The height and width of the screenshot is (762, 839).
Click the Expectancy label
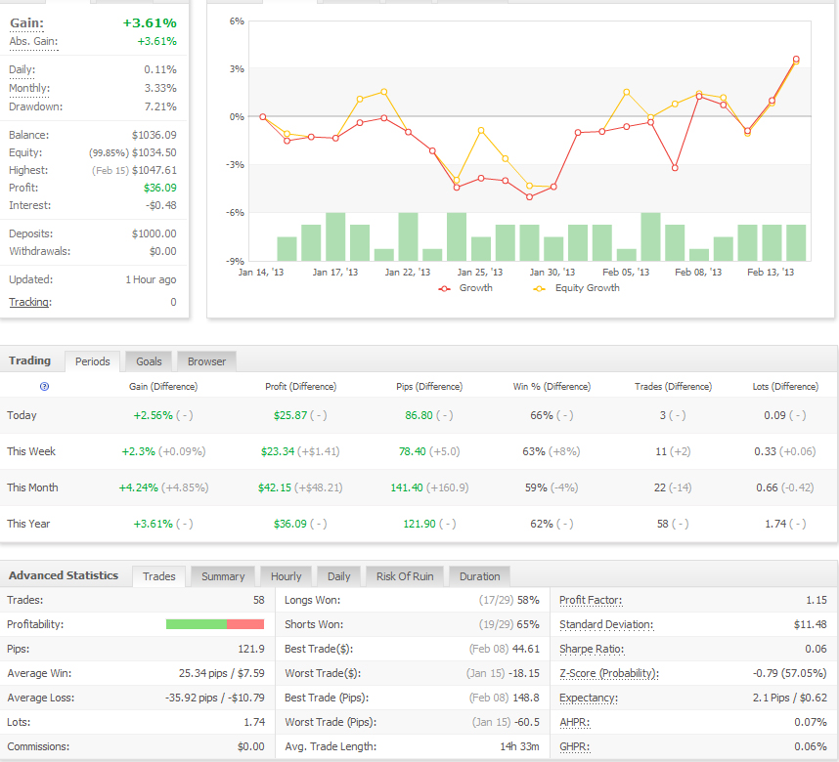pyautogui.click(x=589, y=698)
